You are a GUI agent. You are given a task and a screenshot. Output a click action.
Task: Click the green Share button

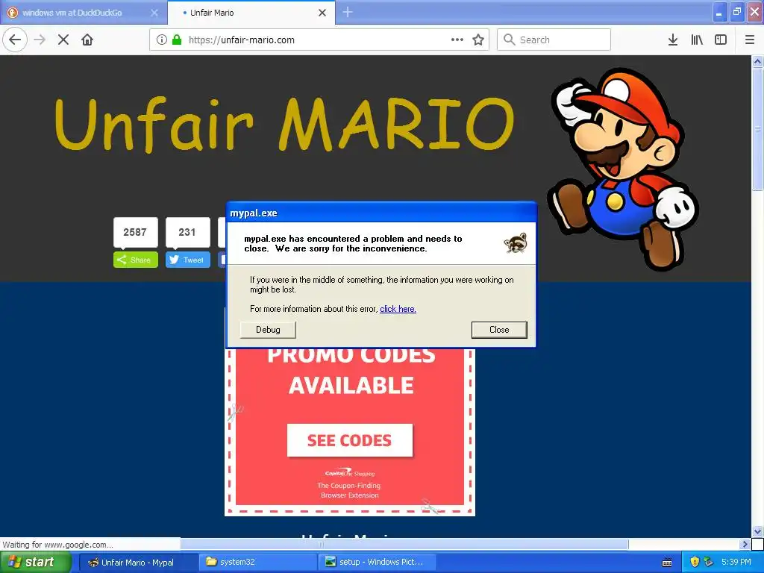click(136, 260)
